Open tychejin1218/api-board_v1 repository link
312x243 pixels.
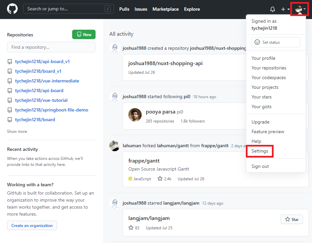point(42,62)
